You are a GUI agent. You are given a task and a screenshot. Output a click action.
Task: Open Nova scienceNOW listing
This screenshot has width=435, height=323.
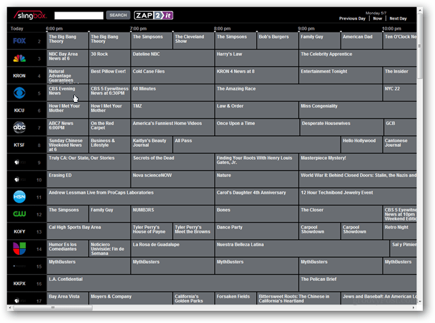point(172,180)
